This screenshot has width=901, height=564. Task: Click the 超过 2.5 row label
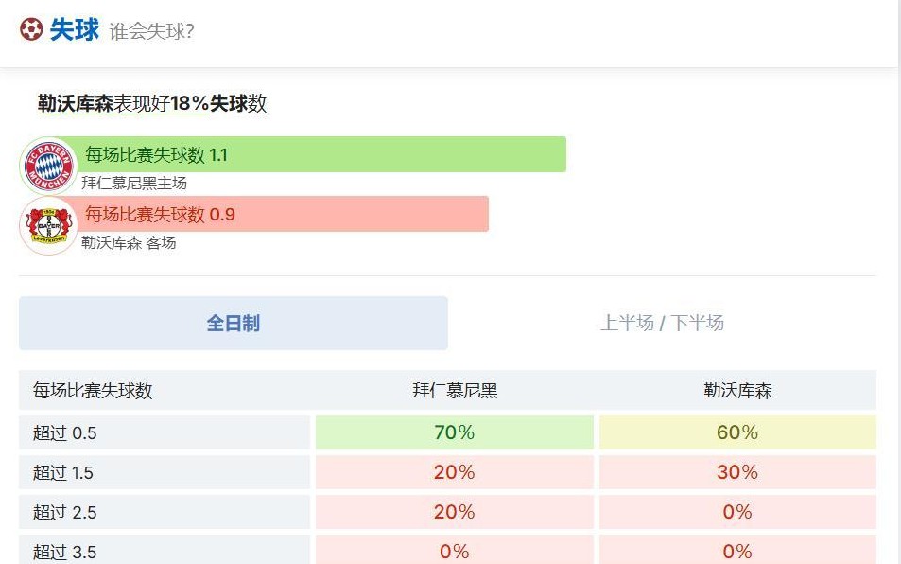tap(65, 513)
